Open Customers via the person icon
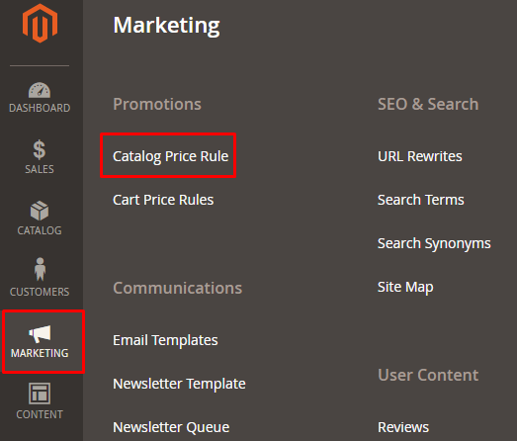The image size is (517, 441). [x=40, y=269]
